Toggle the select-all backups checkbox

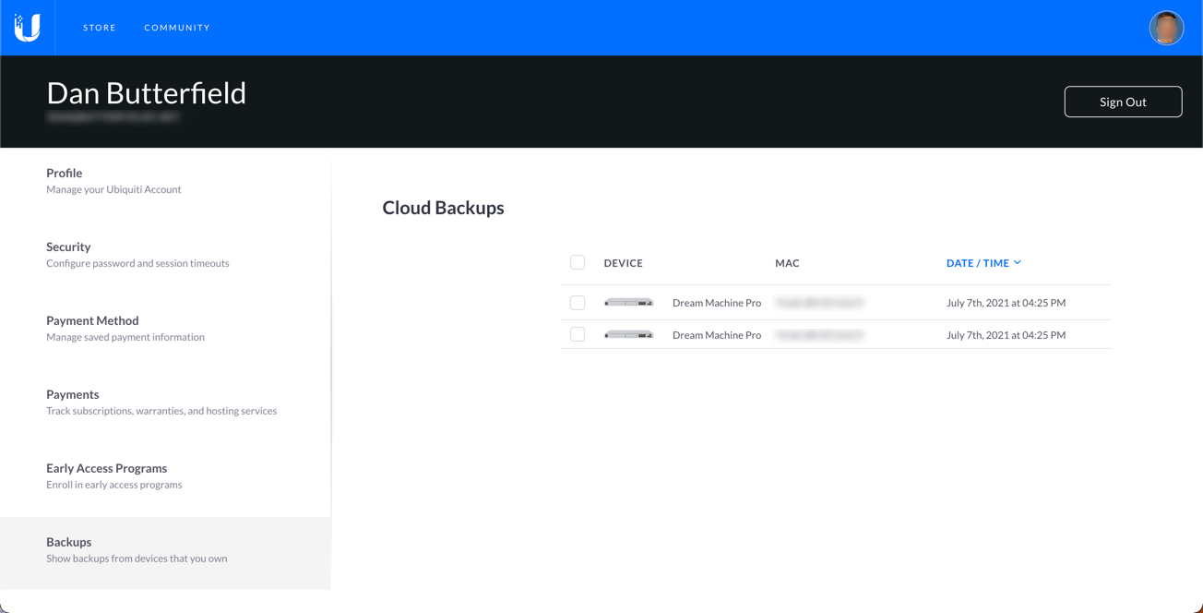(x=578, y=263)
